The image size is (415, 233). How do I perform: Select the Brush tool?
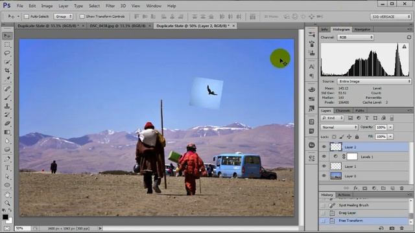click(7, 98)
